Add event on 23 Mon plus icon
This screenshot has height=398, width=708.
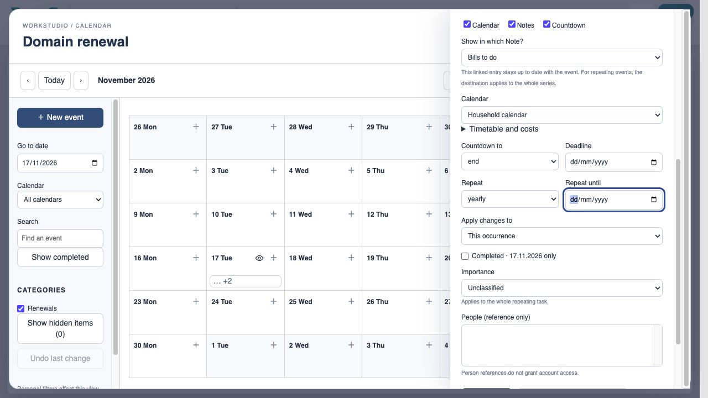196,301
